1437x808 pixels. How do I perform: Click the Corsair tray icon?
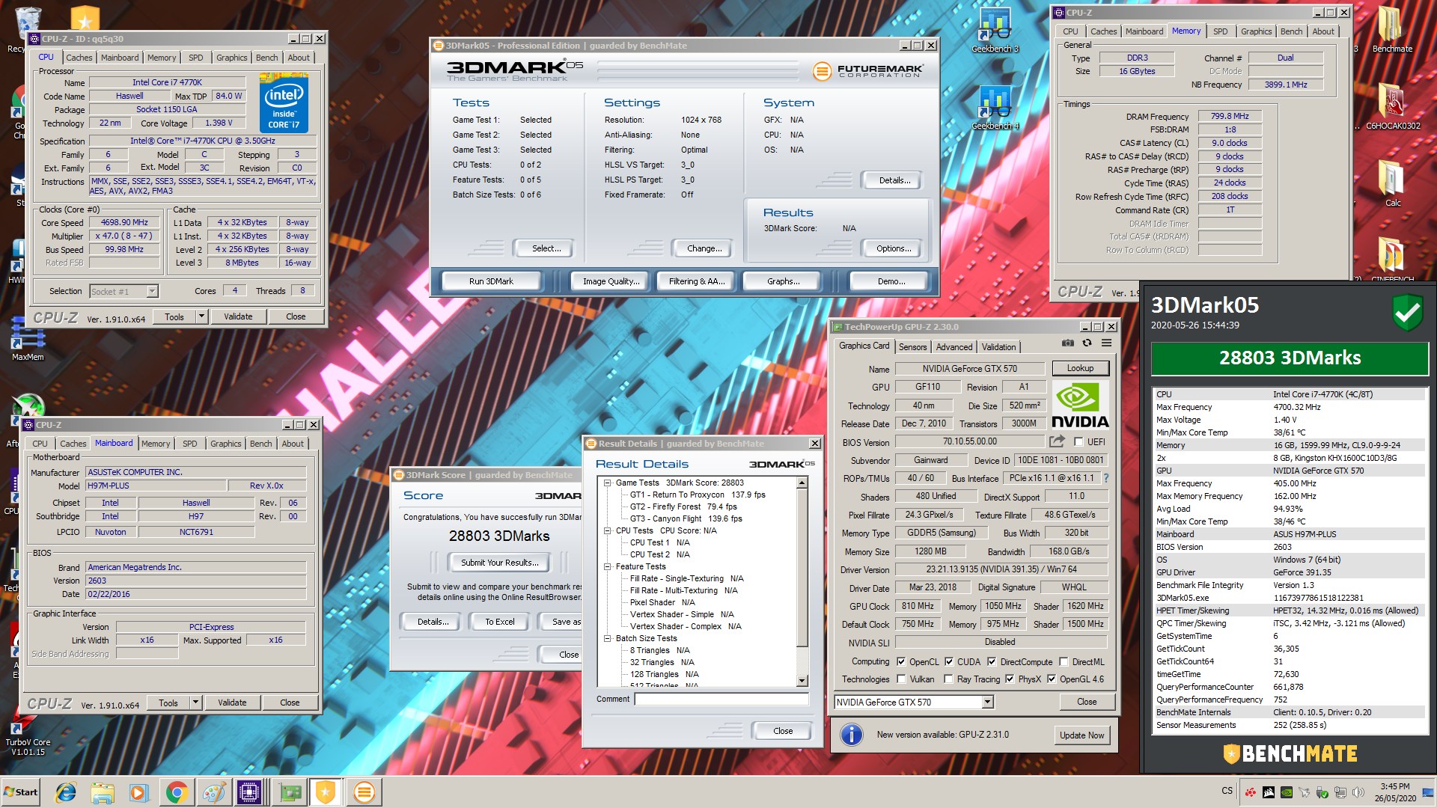[1269, 792]
